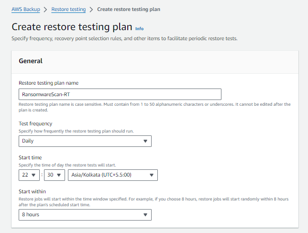Open the start time minute selector showing 30
Viewport: 308px width, 233px height.
coord(54,175)
